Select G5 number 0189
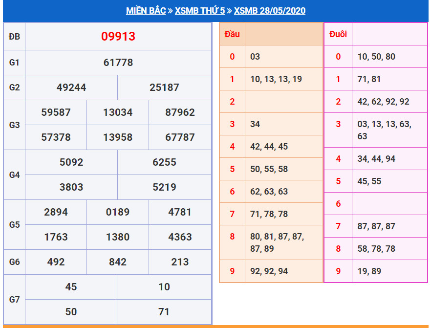431x328 pixels. pos(118,212)
